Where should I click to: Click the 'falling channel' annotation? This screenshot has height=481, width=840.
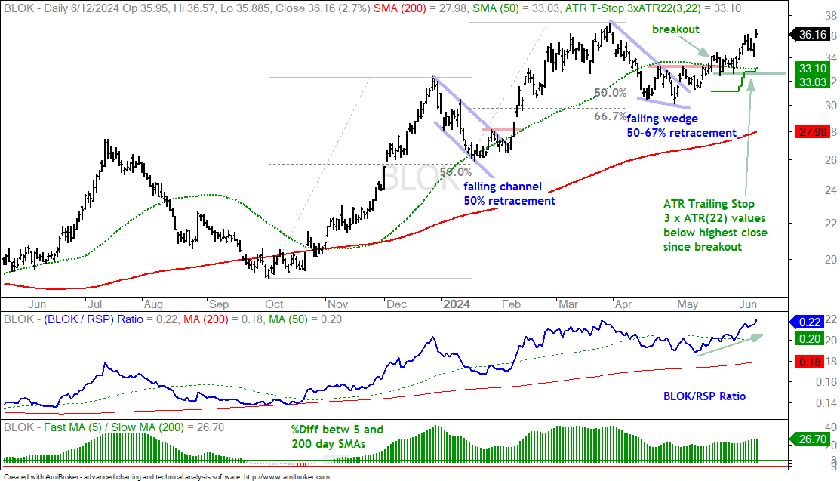[503, 187]
